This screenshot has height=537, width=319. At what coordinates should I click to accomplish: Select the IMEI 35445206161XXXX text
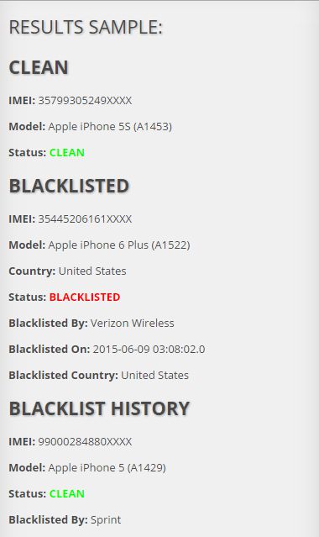pyautogui.click(x=85, y=218)
